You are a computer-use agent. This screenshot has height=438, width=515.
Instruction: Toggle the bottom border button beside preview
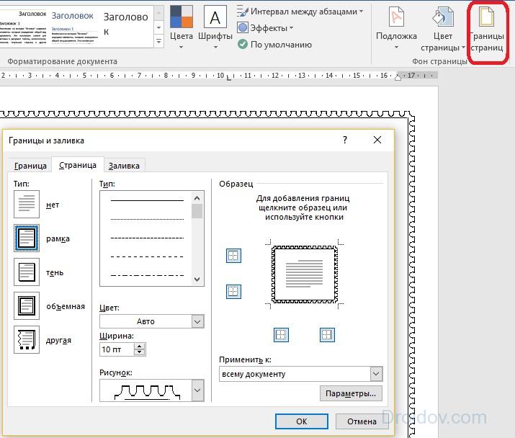click(233, 291)
